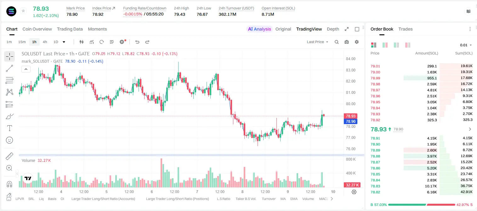The width and height of the screenshot is (477, 211).
Task: Select the 15m timeframe
Action: 22,42
